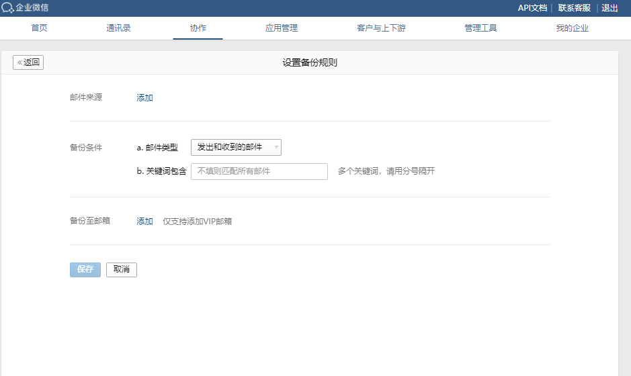Go to the 首页 tab

point(40,28)
